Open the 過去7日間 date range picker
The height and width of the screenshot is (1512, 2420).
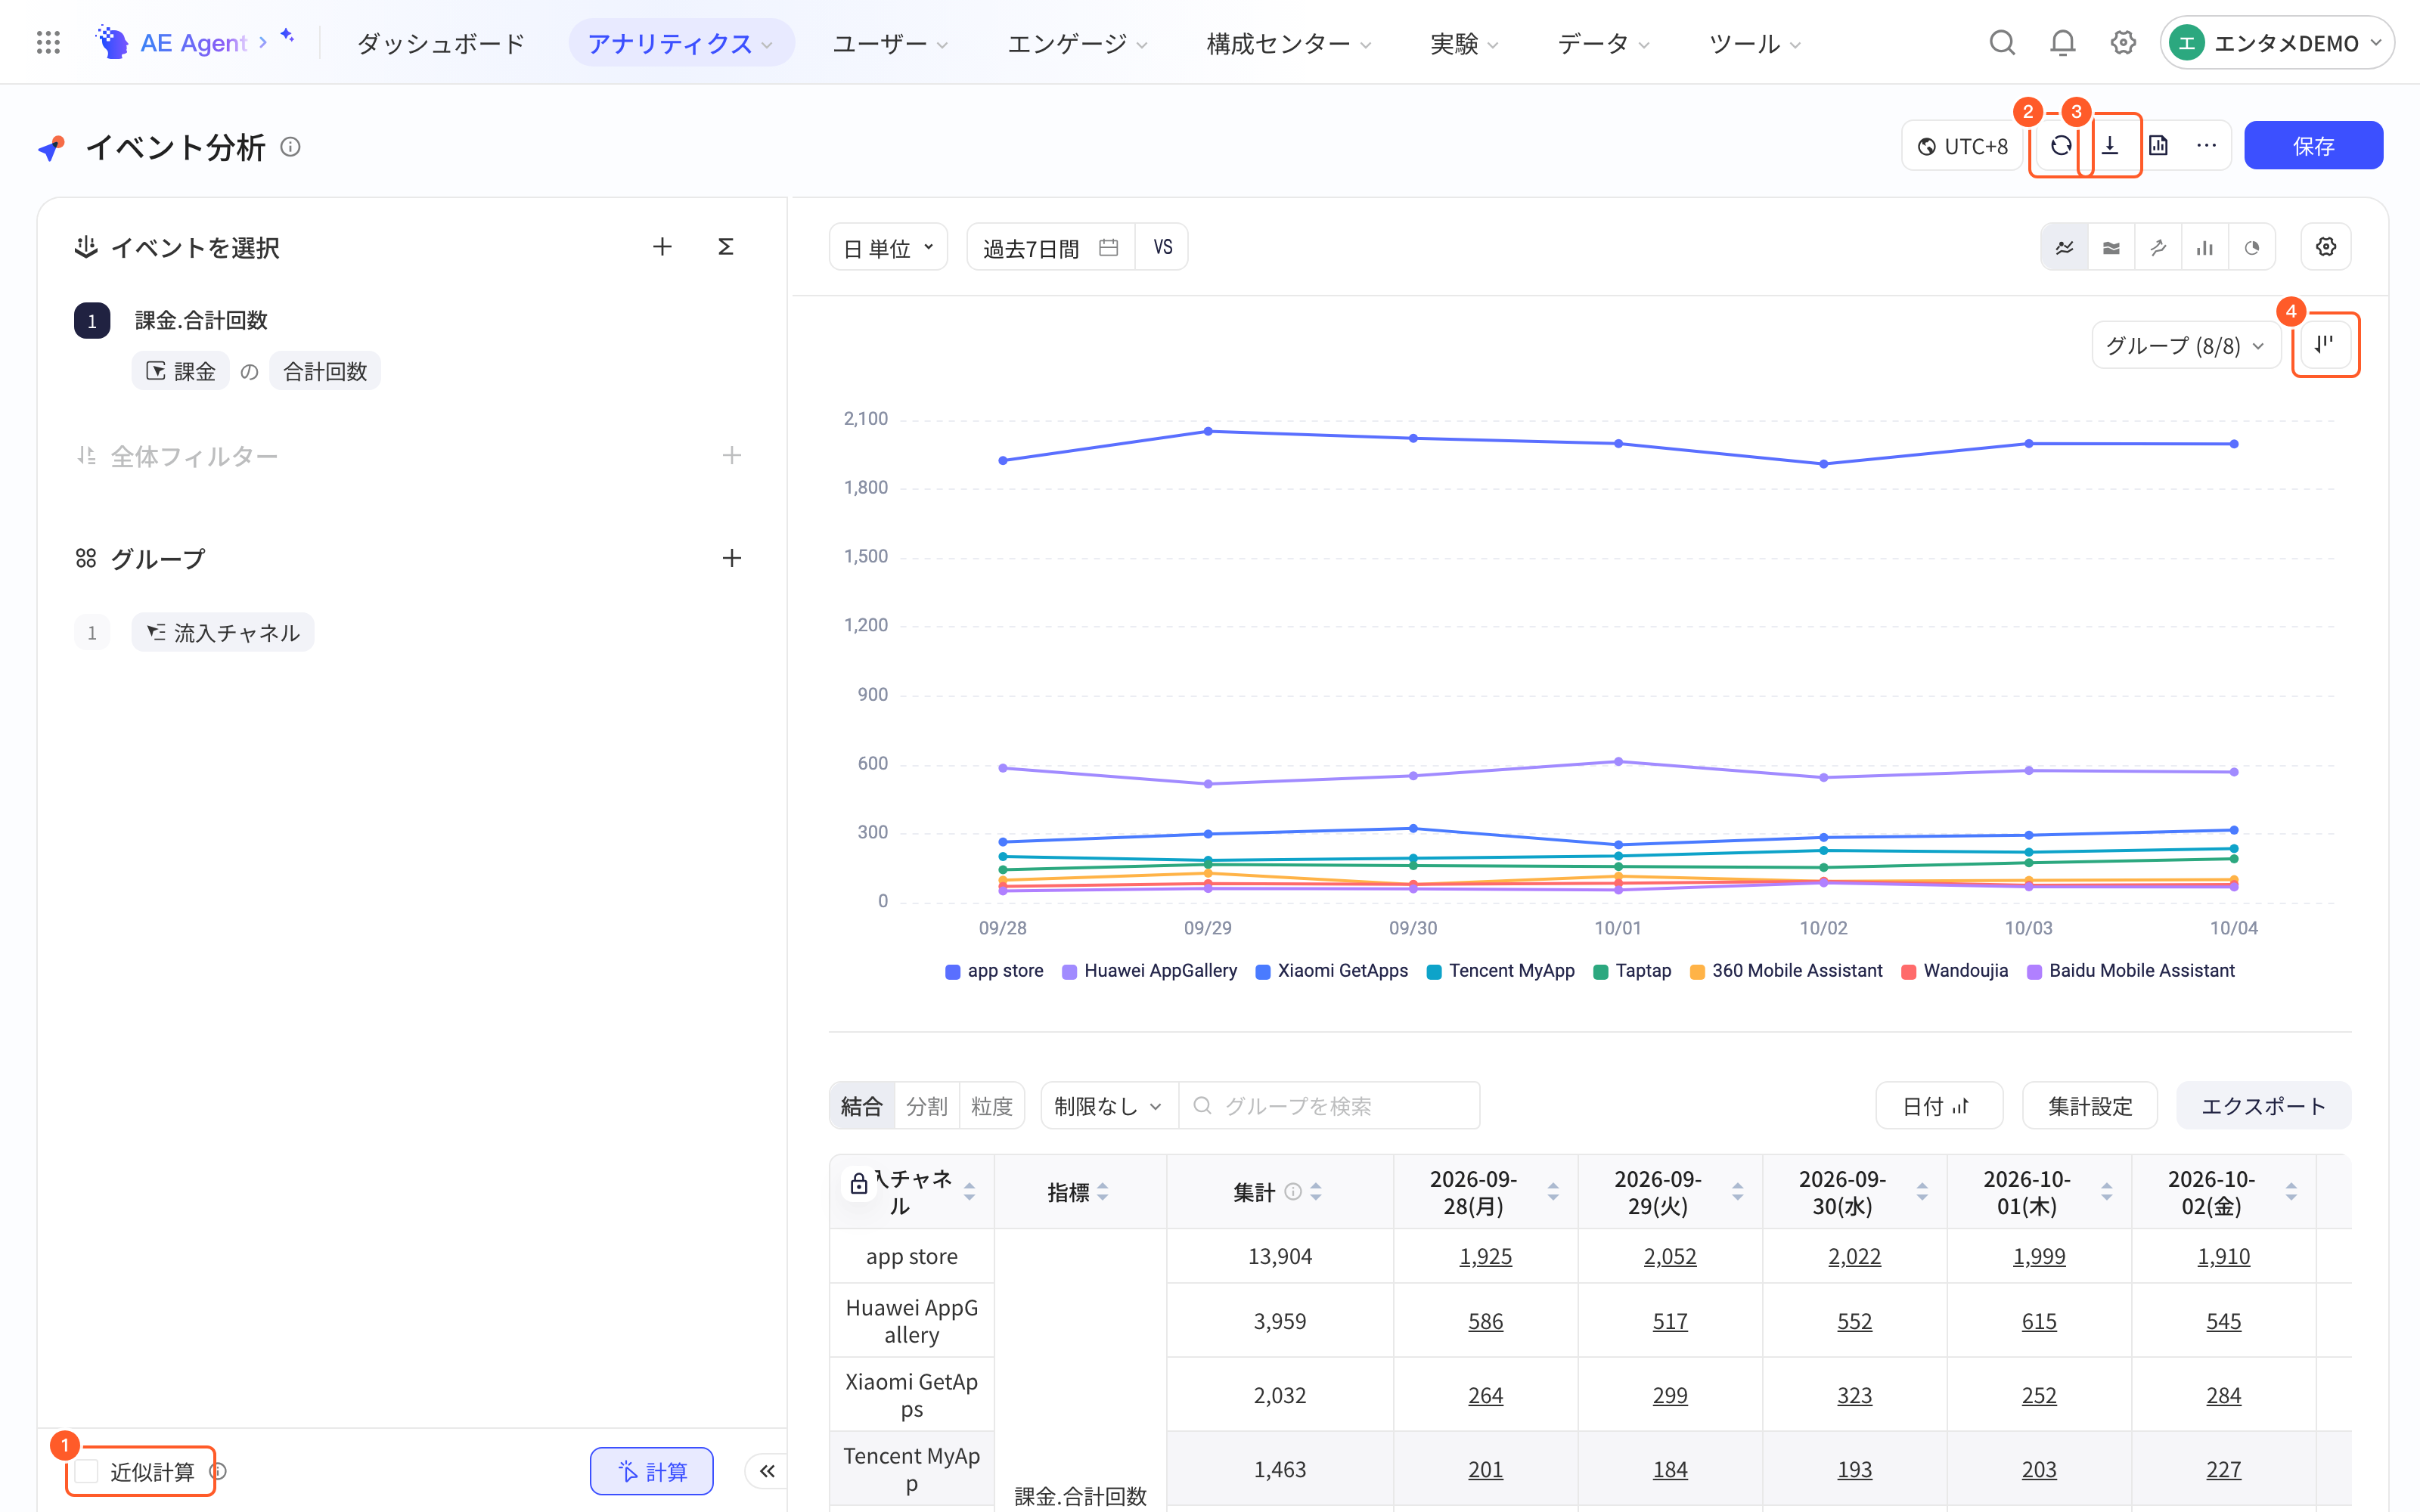tap(1050, 247)
